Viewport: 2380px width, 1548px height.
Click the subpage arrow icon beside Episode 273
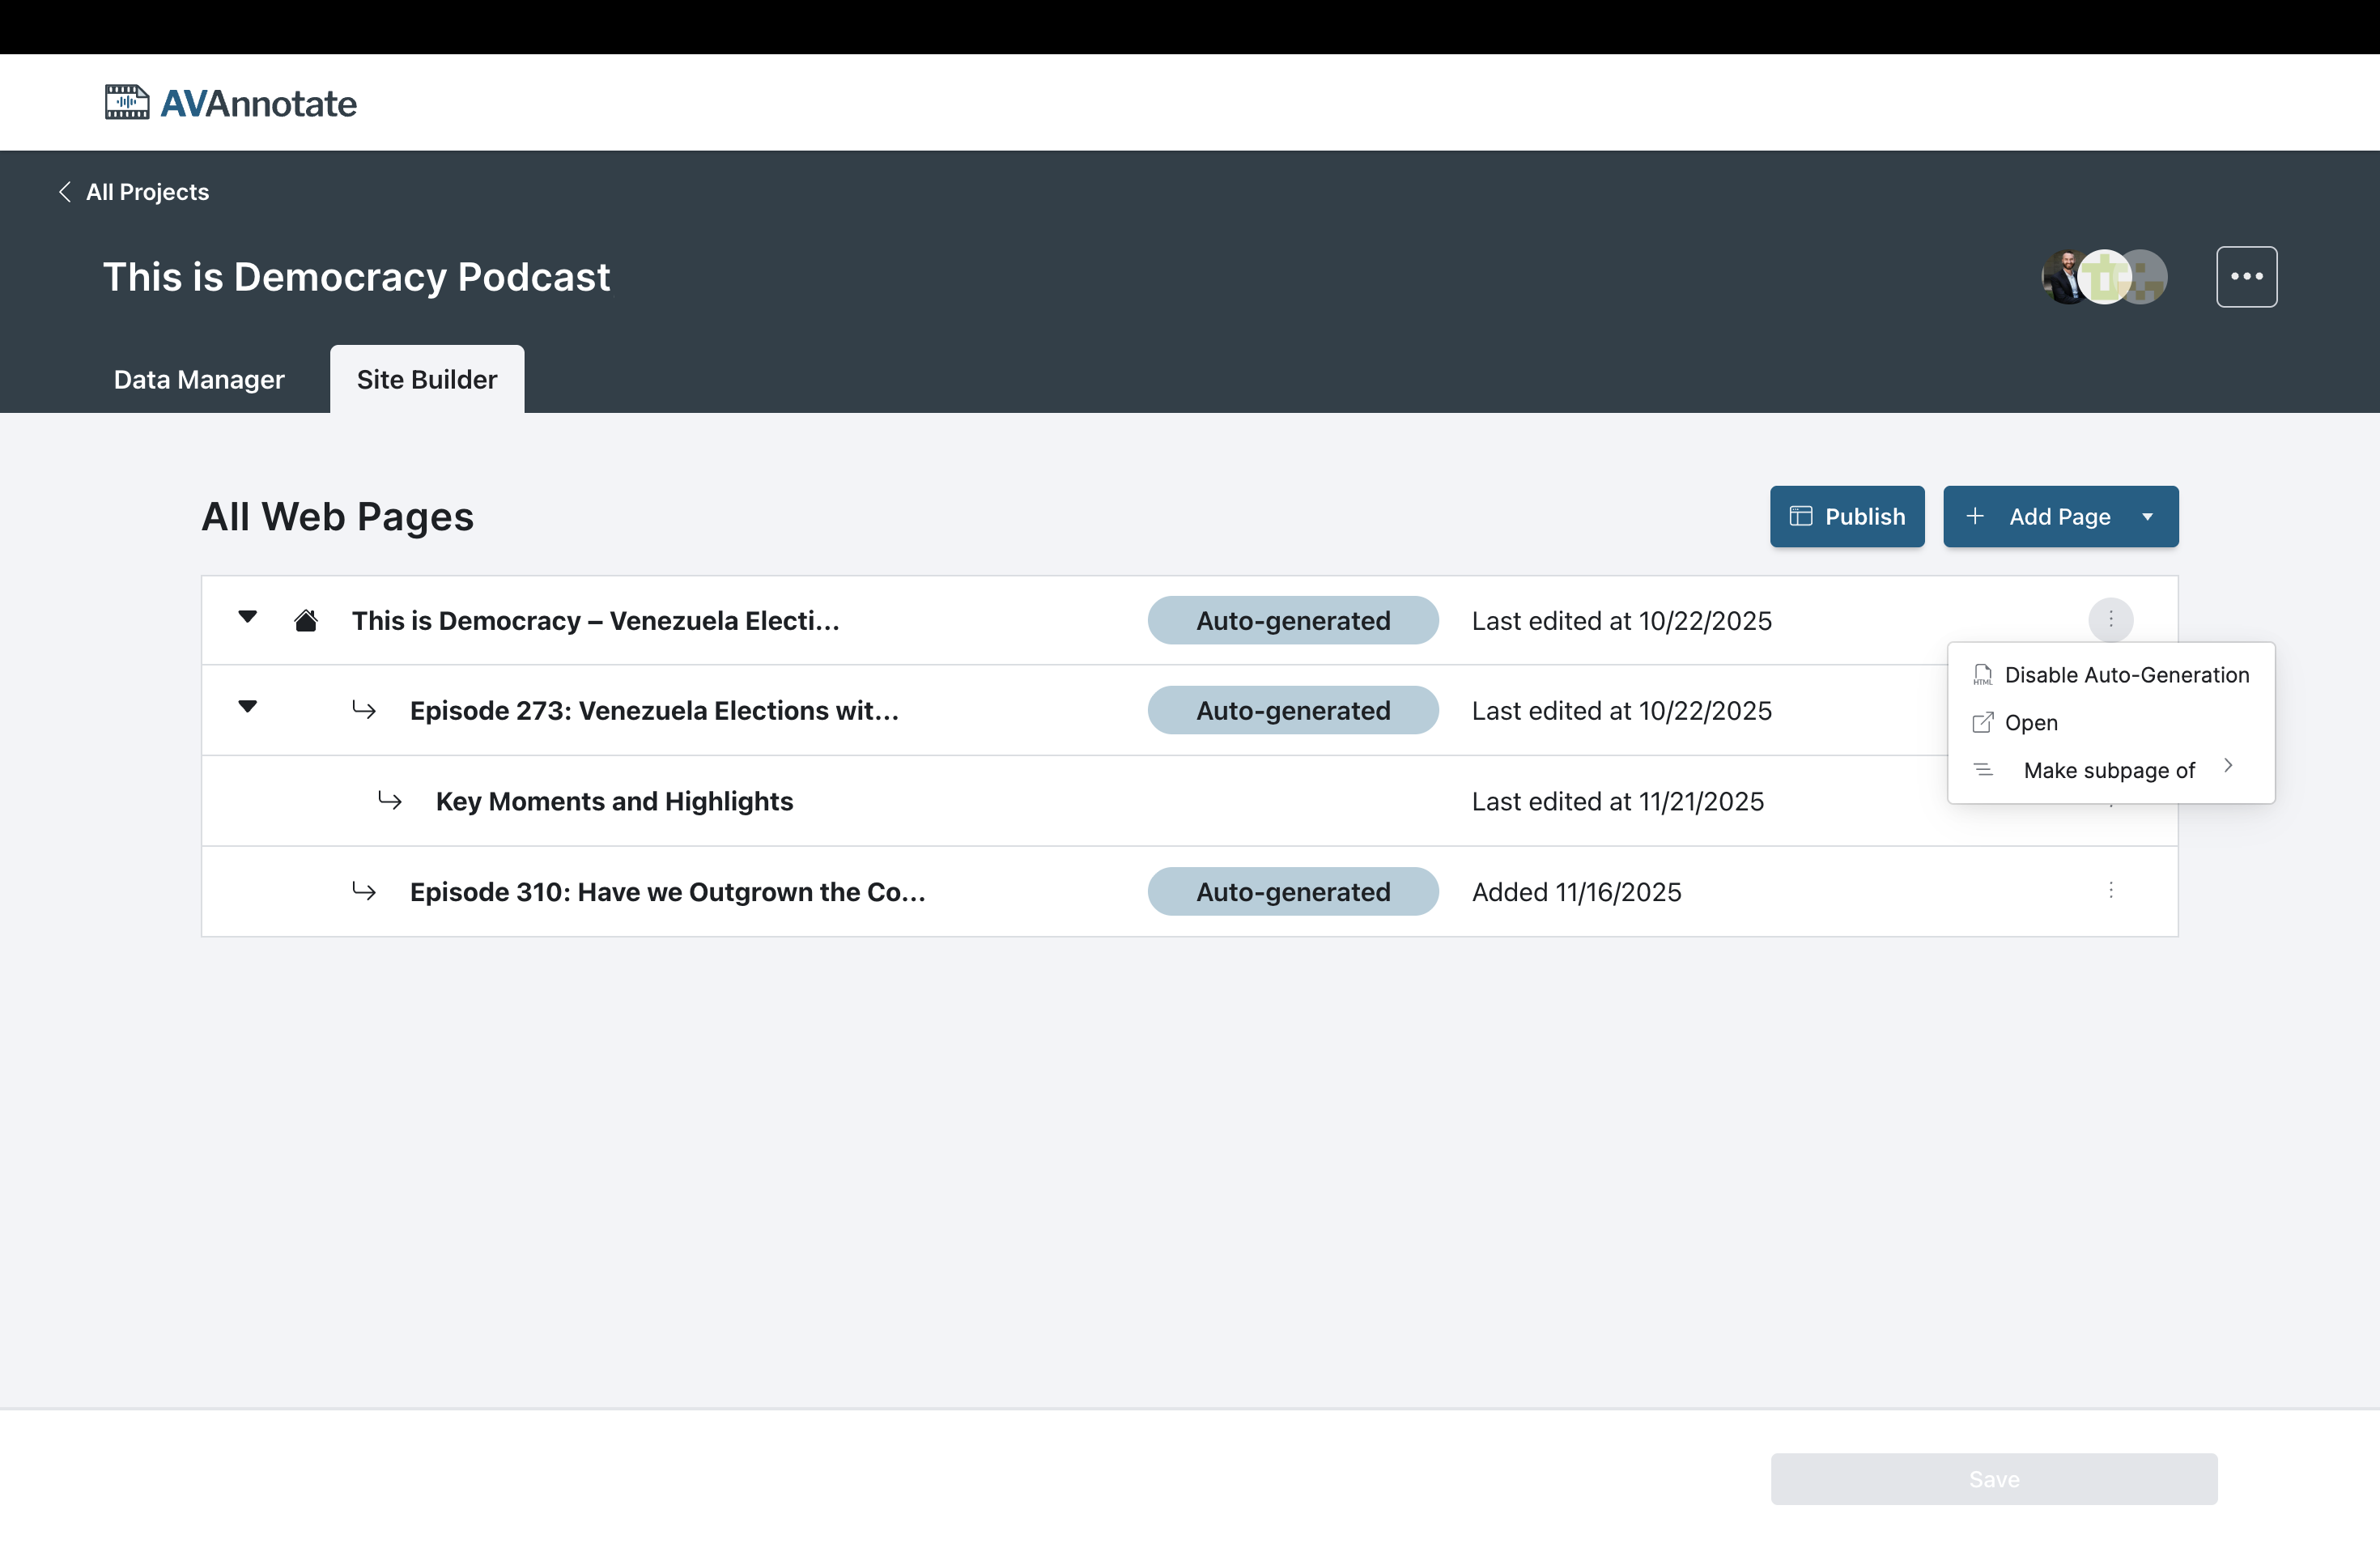(x=364, y=710)
